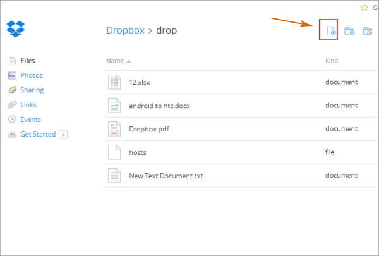Image resolution: width=379 pixels, height=256 pixels.
Task: Click the document kind cell for New Text Document.txt
Action: pyautogui.click(x=341, y=176)
